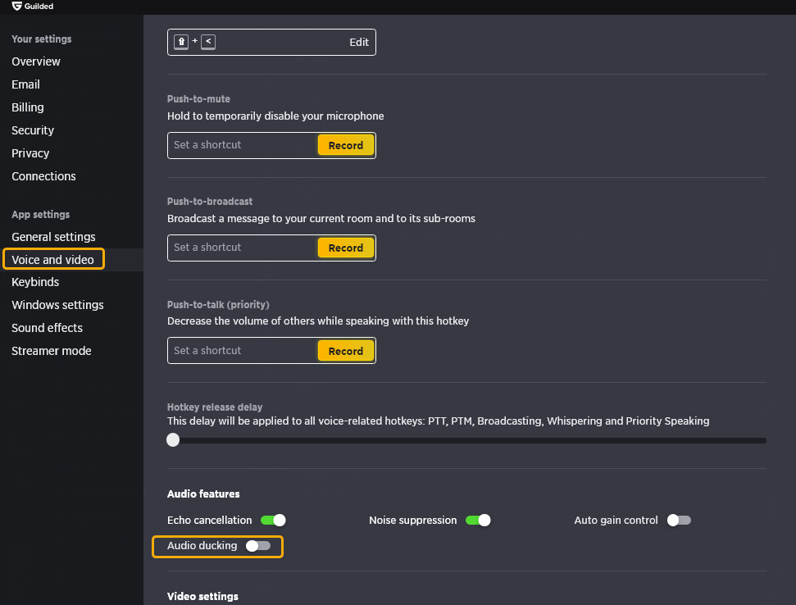Click the Shift key icon in shortcut
The image size is (796, 605).
coord(181,42)
